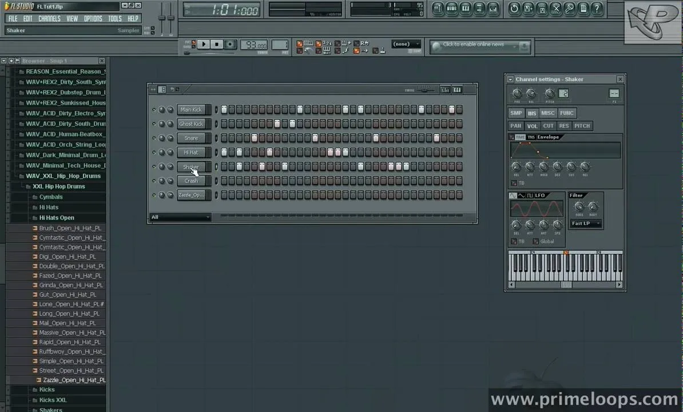Screen dimensions: 683x412
Task: Toggle the metronome in the recording panel
Action: pos(299,51)
